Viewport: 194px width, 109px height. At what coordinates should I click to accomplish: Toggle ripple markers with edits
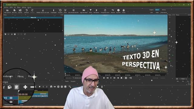tap(65, 87)
